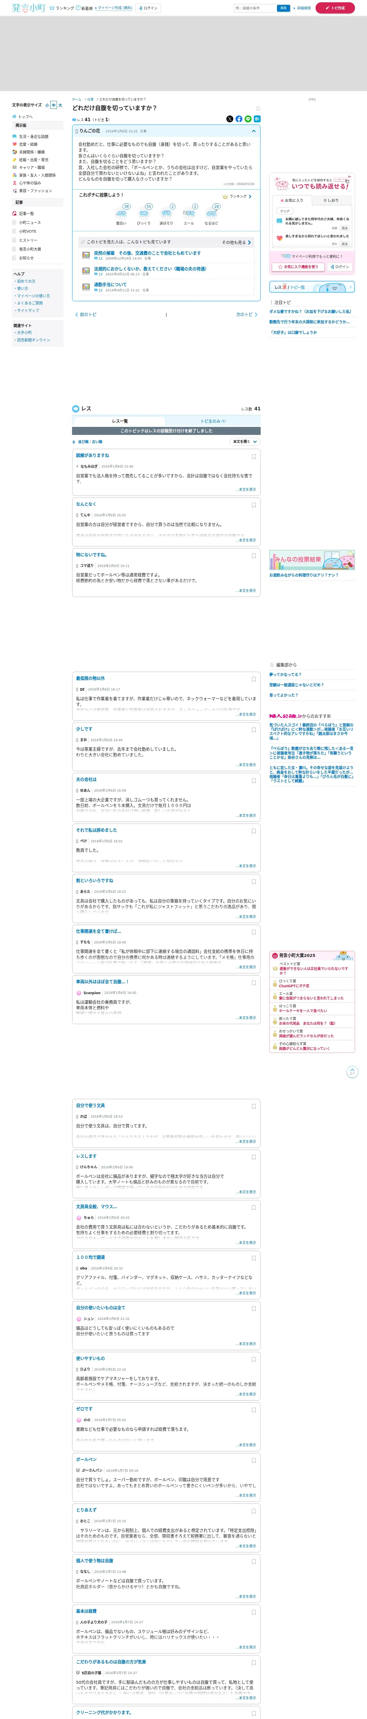Vote with the なるほど reaction icon
367x1719 pixels.
[x=212, y=213]
